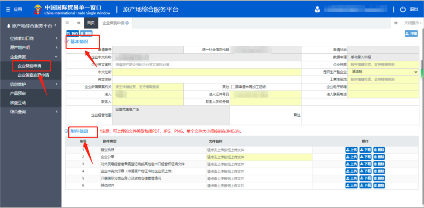Upload file for 企业中英文印章 row
Screen dimensions: 424x208
point(351,171)
